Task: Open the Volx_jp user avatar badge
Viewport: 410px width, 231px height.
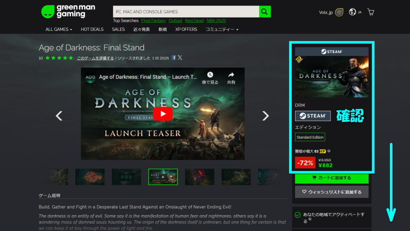Action: click(x=339, y=12)
